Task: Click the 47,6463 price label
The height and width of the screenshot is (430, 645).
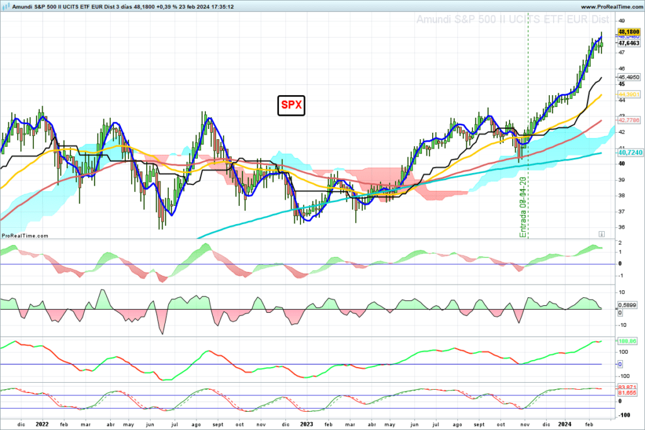Action: click(629, 43)
